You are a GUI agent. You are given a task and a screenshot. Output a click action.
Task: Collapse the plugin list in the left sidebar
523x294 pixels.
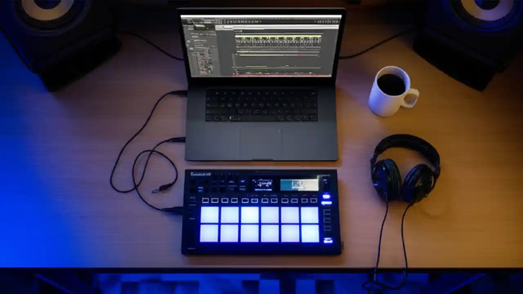point(192,47)
